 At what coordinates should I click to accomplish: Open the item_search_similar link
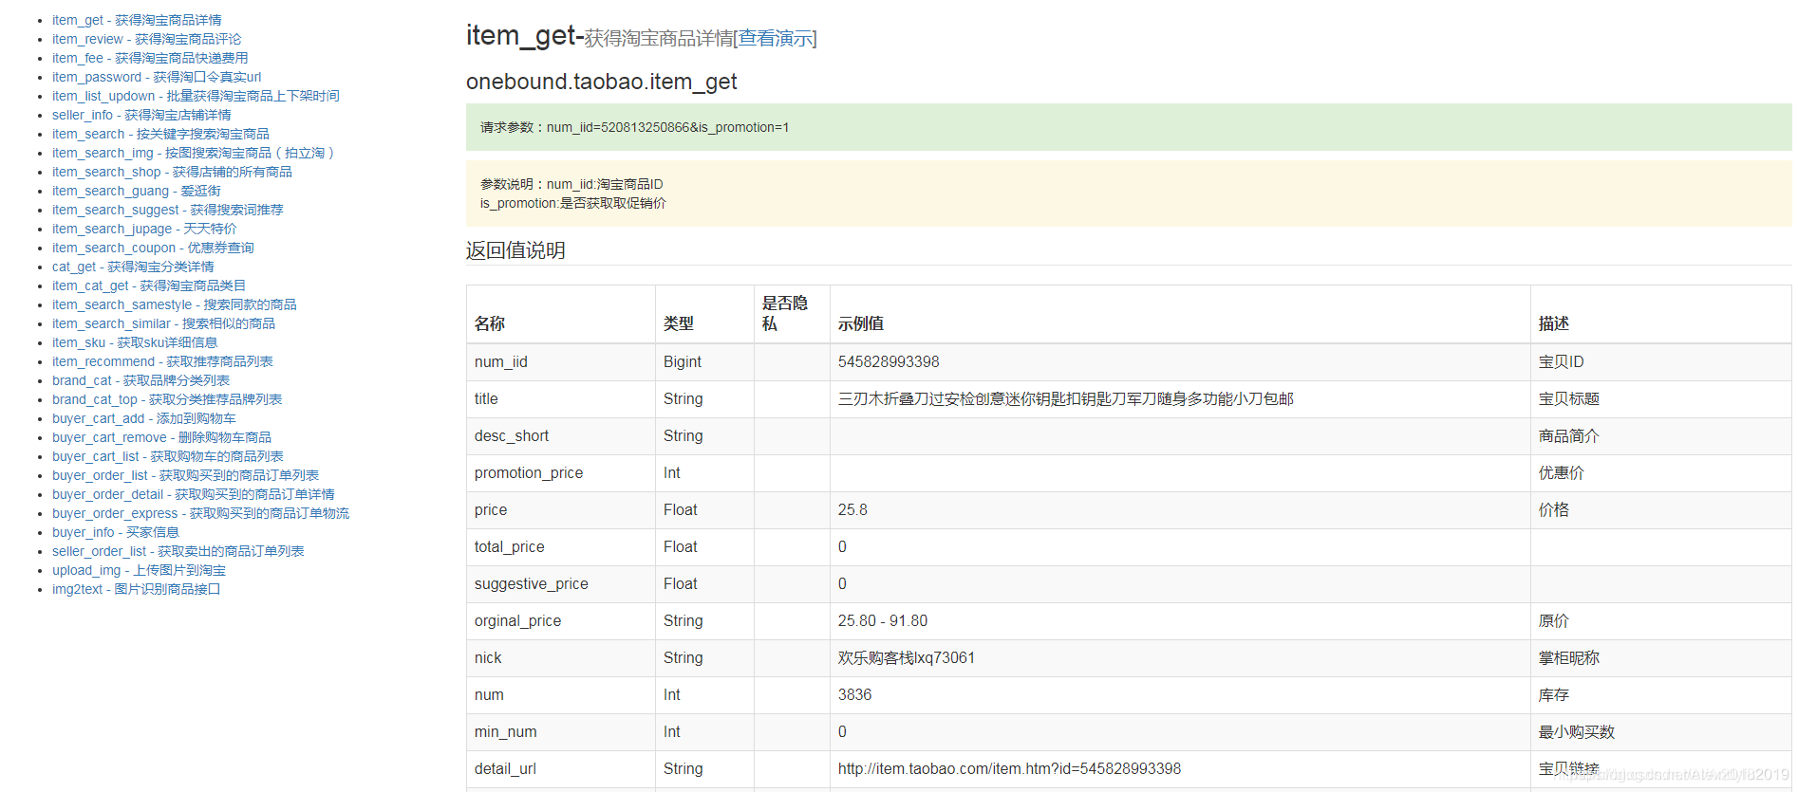(x=163, y=323)
